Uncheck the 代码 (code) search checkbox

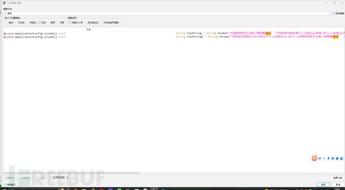click(x=39, y=22)
